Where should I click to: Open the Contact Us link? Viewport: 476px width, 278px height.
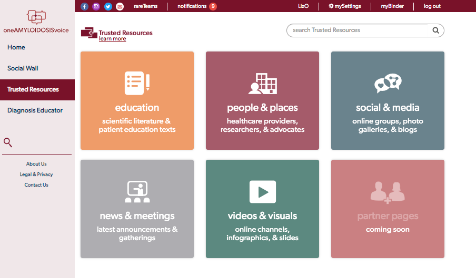pyautogui.click(x=36, y=185)
